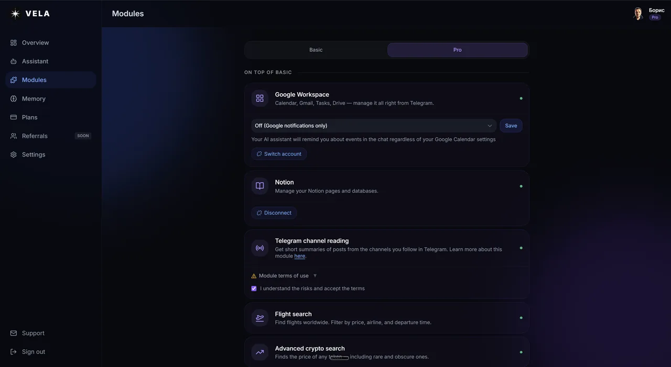This screenshot has height=367, width=671.
Task: Click the Flight search green status dot
Action: pos(521,318)
